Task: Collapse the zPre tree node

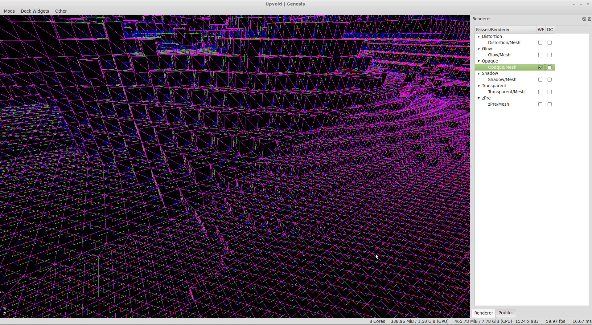Action: (x=479, y=98)
